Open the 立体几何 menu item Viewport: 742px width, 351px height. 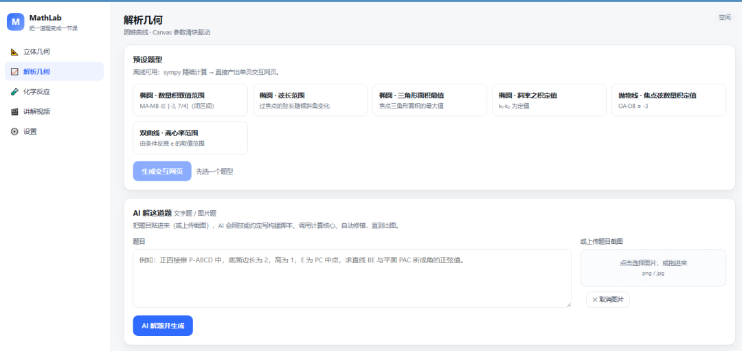click(54, 52)
